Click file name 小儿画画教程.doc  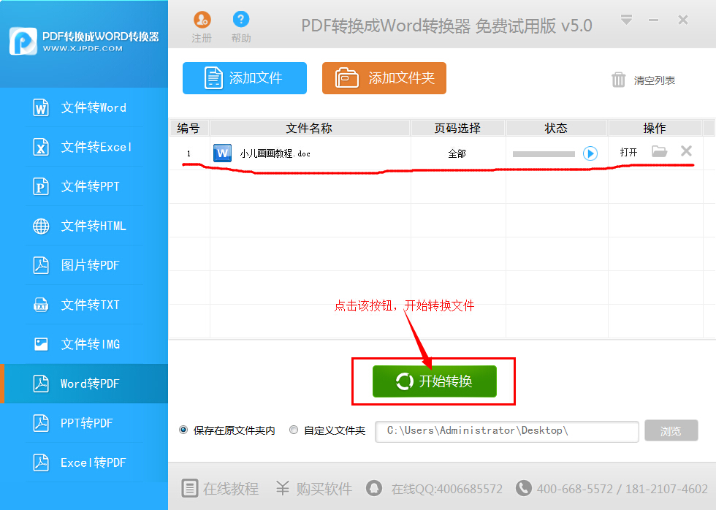[275, 153]
